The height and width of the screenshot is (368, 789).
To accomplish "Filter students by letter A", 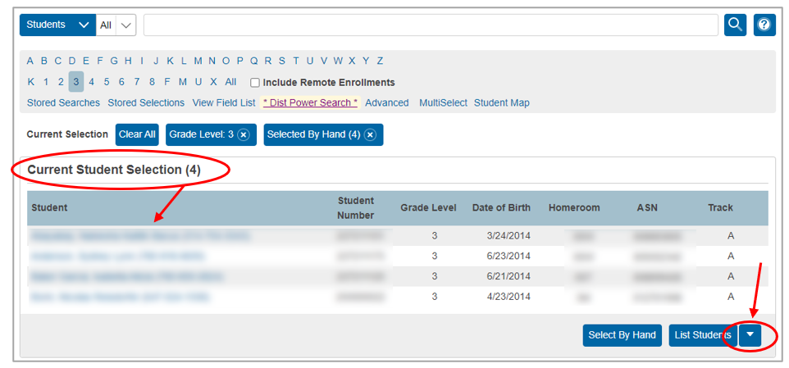I will [x=30, y=61].
